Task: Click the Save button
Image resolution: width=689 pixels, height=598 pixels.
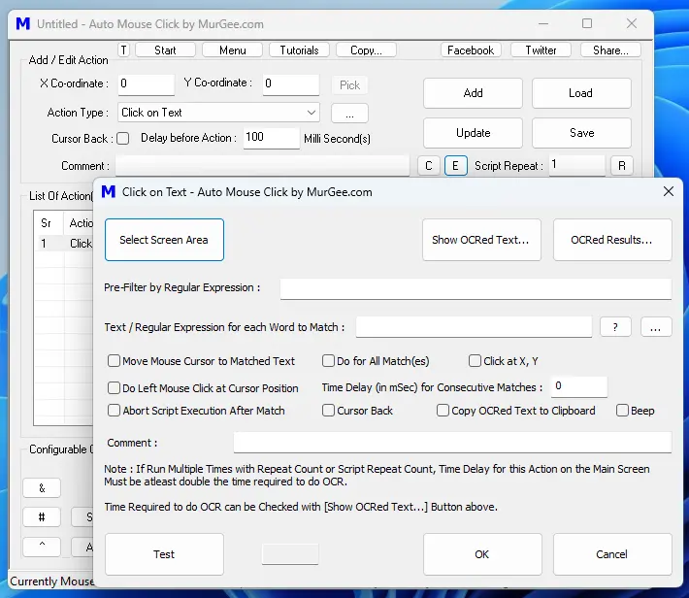Action: (x=581, y=133)
